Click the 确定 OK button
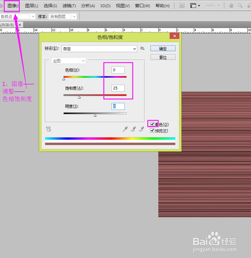This screenshot has width=251, height=258. [163, 49]
